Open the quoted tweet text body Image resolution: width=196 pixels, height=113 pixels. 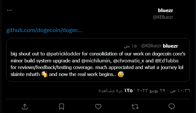pos(98,64)
